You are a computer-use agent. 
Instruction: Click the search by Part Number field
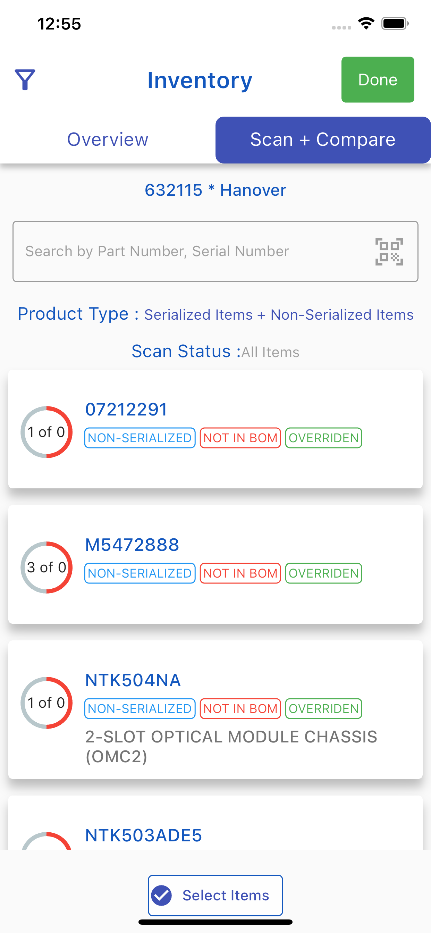tap(215, 251)
